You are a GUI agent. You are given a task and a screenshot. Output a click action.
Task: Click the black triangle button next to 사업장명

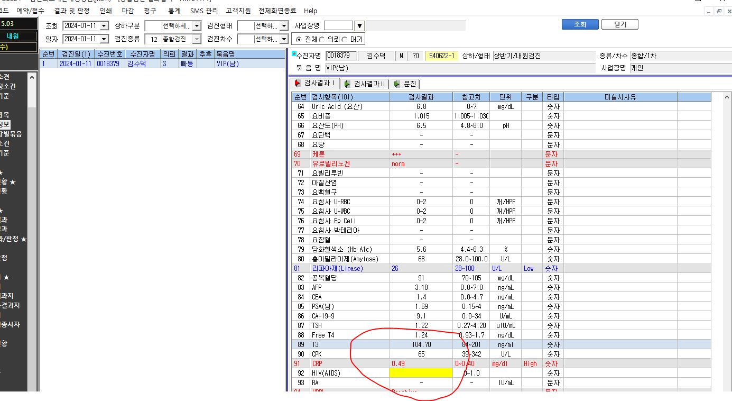[x=359, y=25]
